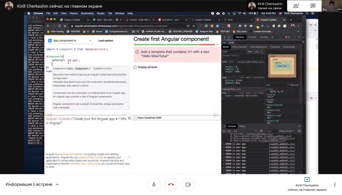Toggle the :hov element state panel

250,51
